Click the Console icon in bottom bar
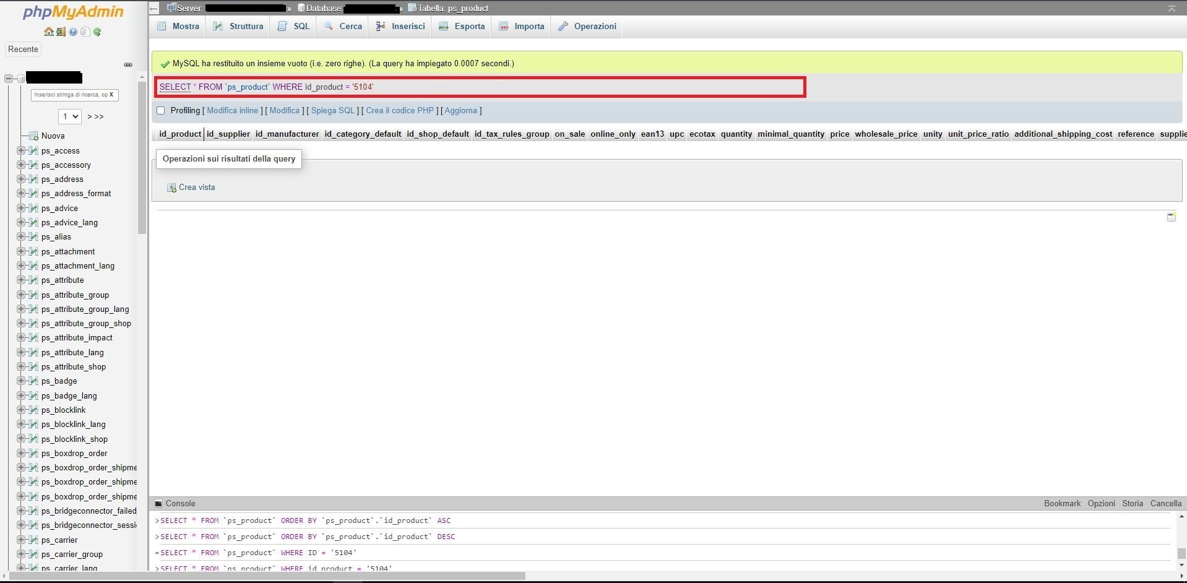Screen dimensions: 1187x583 point(158,504)
